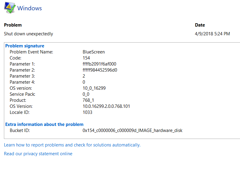Select OS version value '10_0_16299'
The height and width of the screenshot is (180, 240).
tap(94, 88)
